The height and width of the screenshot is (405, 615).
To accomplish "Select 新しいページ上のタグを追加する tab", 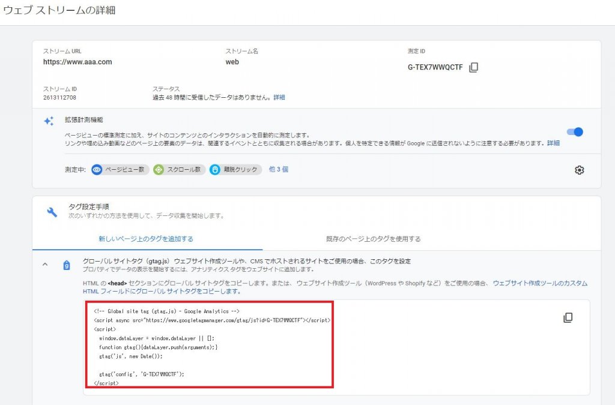I will click(146, 239).
